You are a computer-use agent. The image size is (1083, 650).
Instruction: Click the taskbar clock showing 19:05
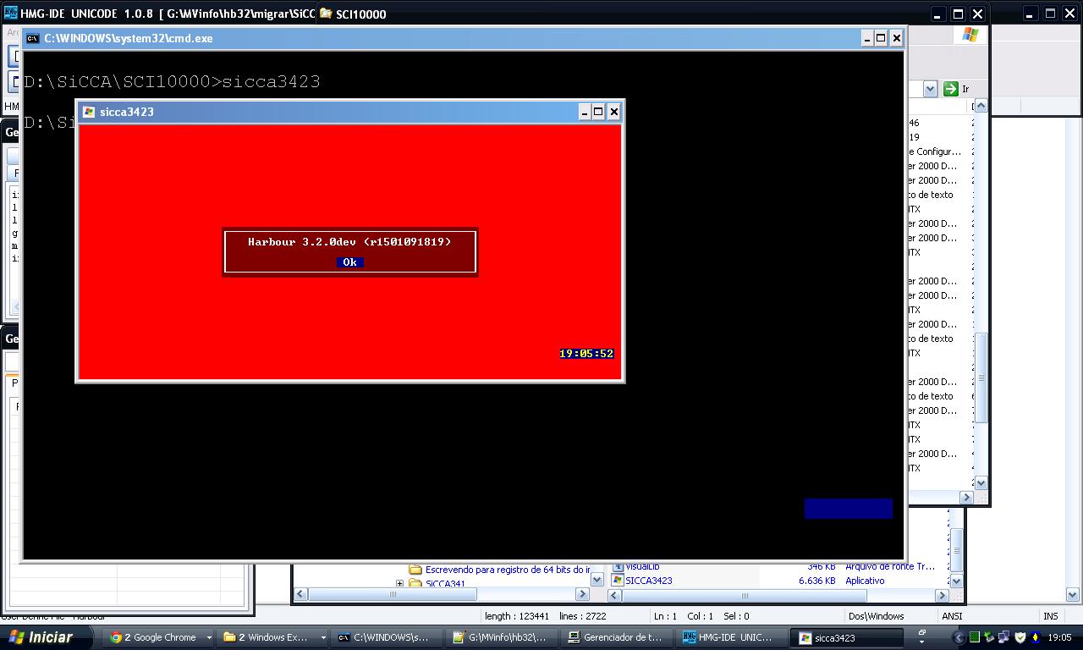tap(1059, 637)
